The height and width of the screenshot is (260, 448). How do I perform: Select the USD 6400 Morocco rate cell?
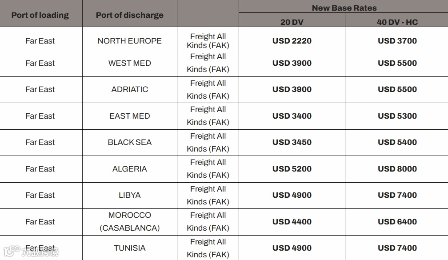tap(396, 222)
